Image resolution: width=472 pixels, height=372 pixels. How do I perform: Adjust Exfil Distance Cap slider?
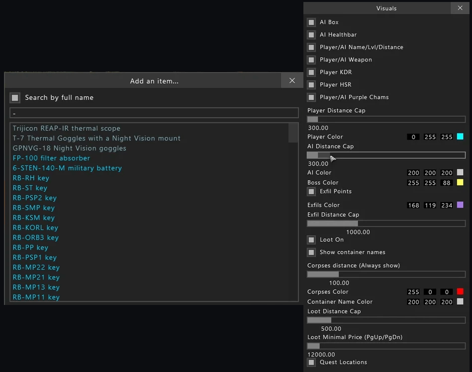pyautogui.click(x=386, y=223)
